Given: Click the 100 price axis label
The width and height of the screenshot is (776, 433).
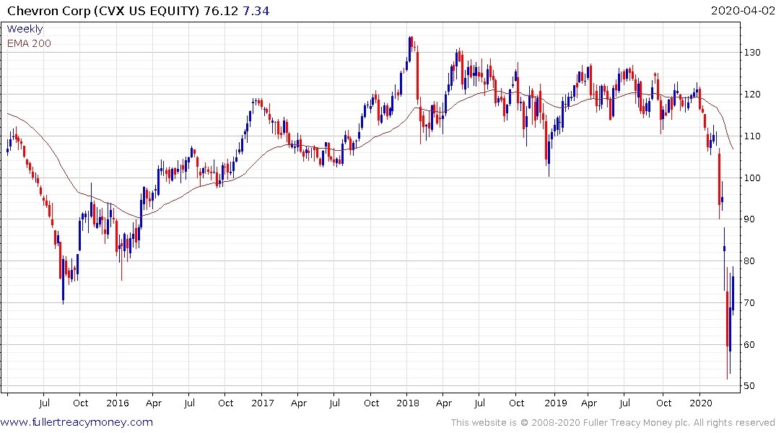Looking at the screenshot, I should point(752,178).
